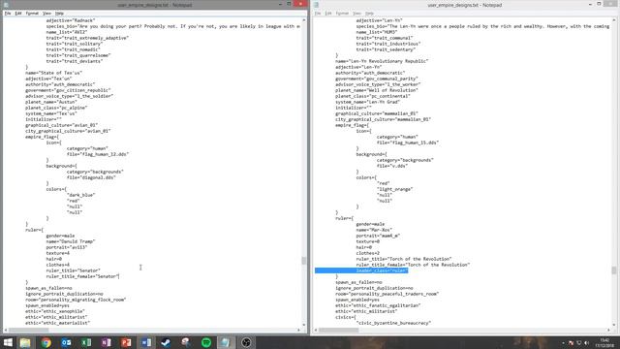This screenshot has width=620, height=349.
Task: Switch to Word in taskbar
Action: 146,342
